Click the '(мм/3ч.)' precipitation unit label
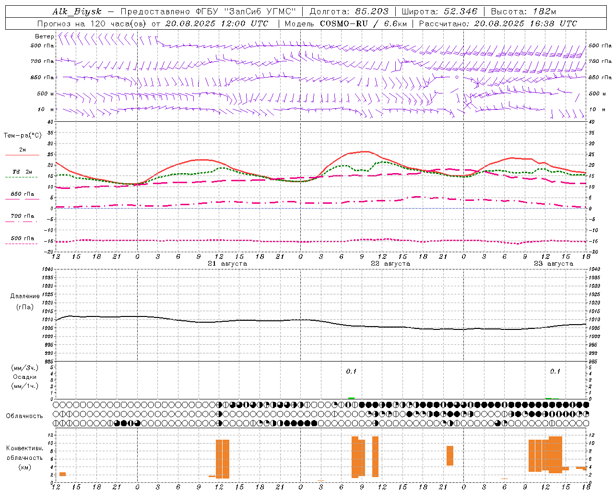This screenshot has height=491, width=614. tap(25, 368)
